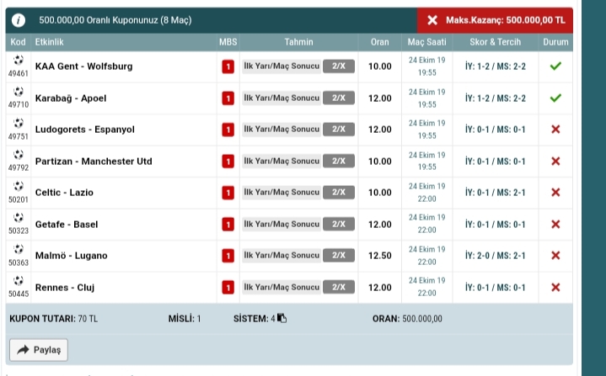
Task: Click the Maks.Kazanç: 500.000,00 TL label
Action: pyautogui.click(x=506, y=20)
